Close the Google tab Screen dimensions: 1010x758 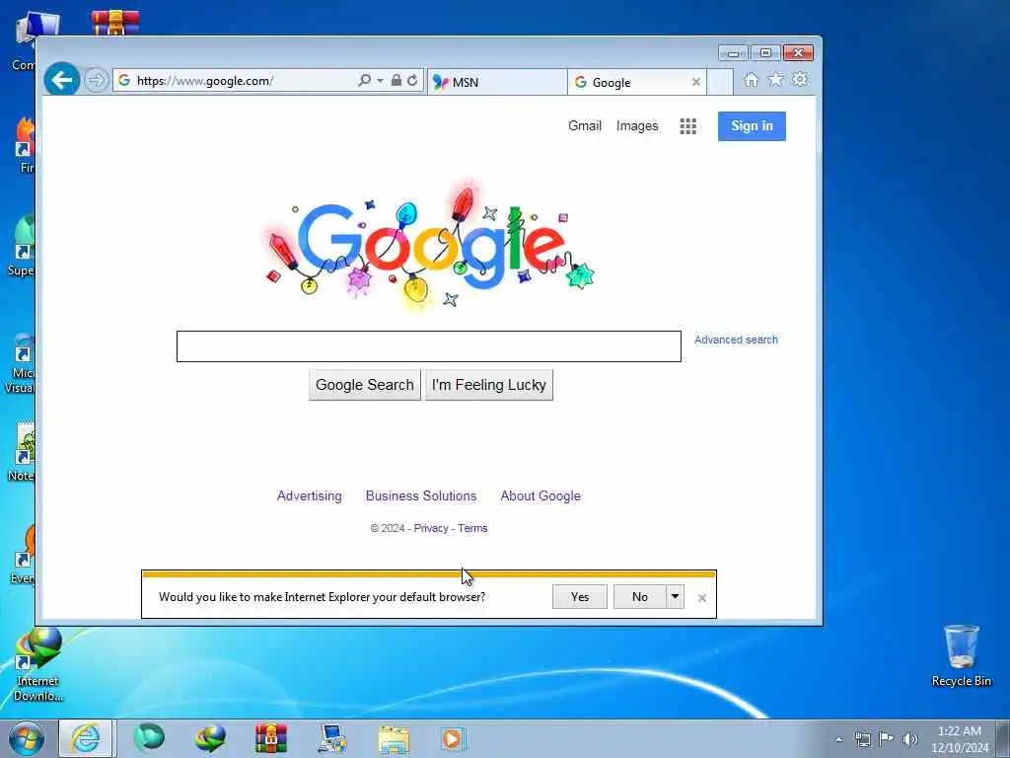click(695, 82)
